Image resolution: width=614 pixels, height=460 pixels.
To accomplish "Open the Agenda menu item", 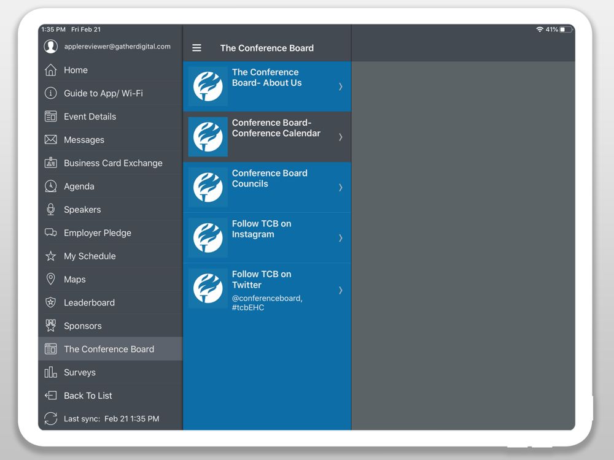I will click(111, 186).
